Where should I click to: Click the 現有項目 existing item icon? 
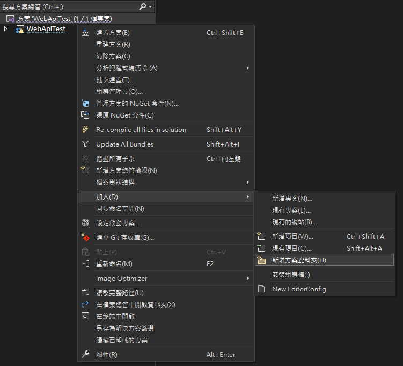pyautogui.click(x=261, y=248)
